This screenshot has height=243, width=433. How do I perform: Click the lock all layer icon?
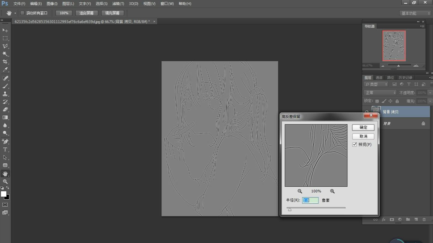point(397,101)
